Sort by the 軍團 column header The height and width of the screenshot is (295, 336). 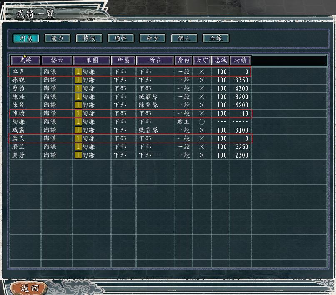tap(92, 60)
